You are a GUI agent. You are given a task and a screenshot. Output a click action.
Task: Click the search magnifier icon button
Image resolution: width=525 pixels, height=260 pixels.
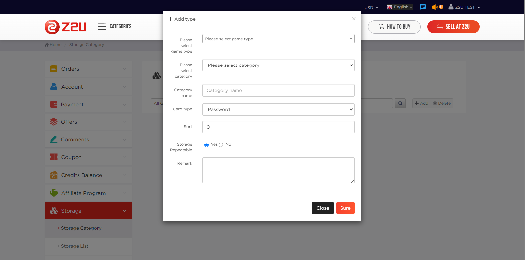(400, 103)
